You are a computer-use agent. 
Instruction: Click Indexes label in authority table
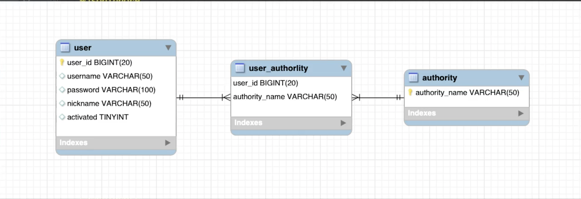click(422, 113)
